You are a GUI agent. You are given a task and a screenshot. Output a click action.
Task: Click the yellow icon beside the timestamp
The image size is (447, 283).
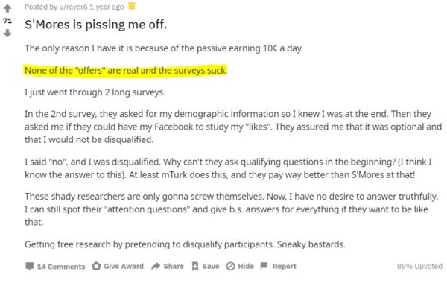[132, 6]
